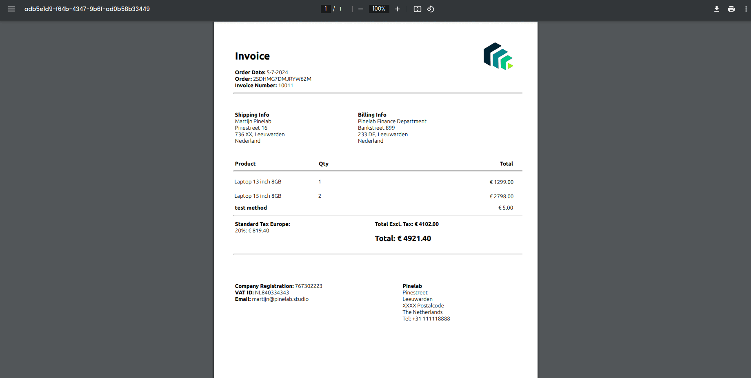Select the page number input field
Viewport: 751px width, 378px height.
[325, 9]
